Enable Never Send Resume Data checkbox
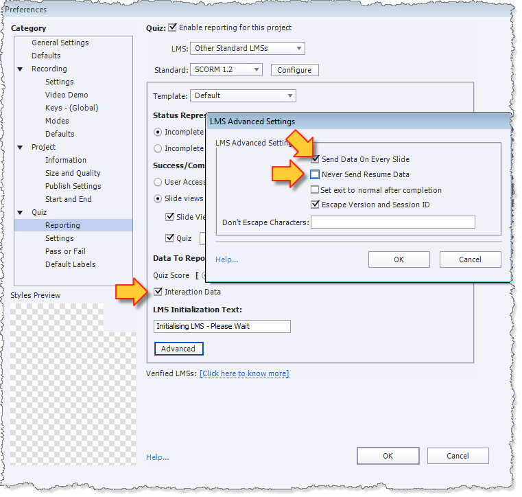The height and width of the screenshot is (497, 522). click(x=315, y=174)
